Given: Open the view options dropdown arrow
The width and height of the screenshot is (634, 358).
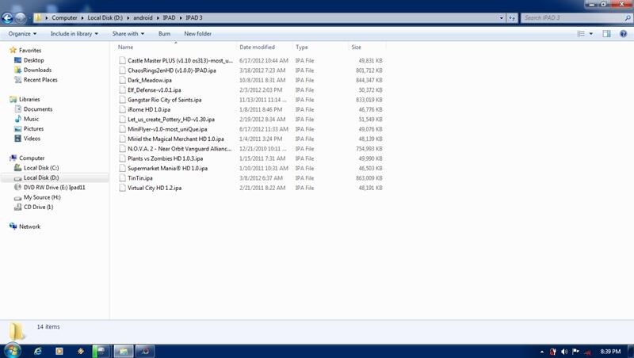Looking at the screenshot, I should click(591, 33).
